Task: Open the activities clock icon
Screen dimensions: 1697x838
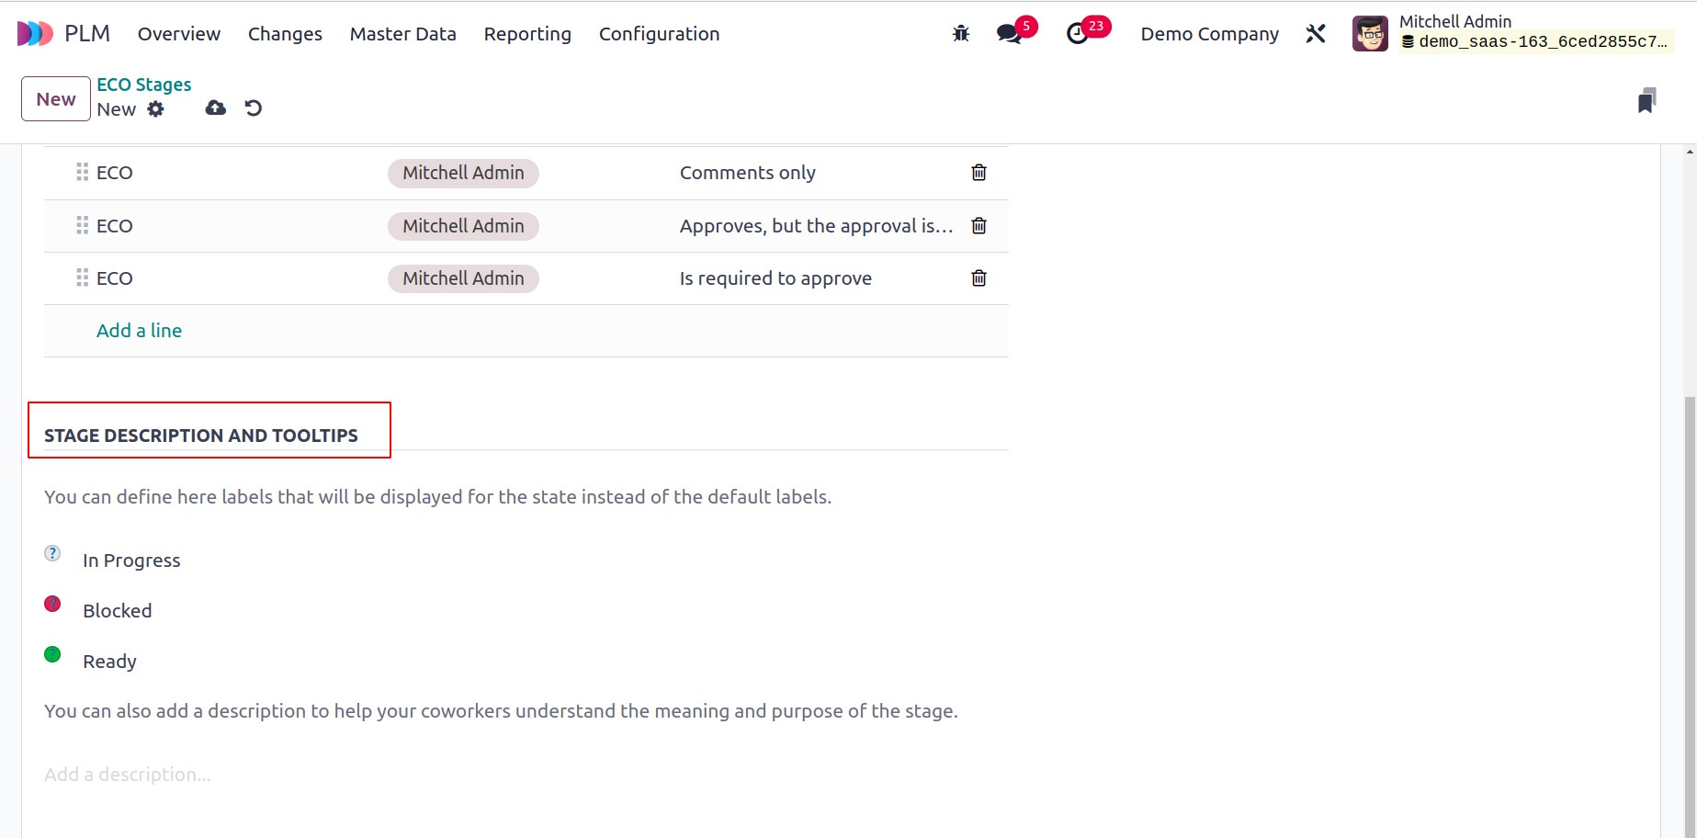Action: pos(1077,34)
